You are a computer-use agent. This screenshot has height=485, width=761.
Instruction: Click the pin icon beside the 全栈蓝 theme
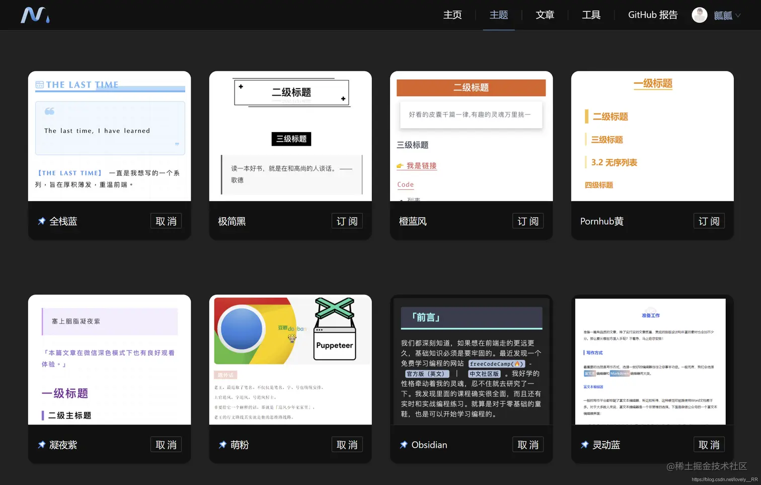[41, 220]
